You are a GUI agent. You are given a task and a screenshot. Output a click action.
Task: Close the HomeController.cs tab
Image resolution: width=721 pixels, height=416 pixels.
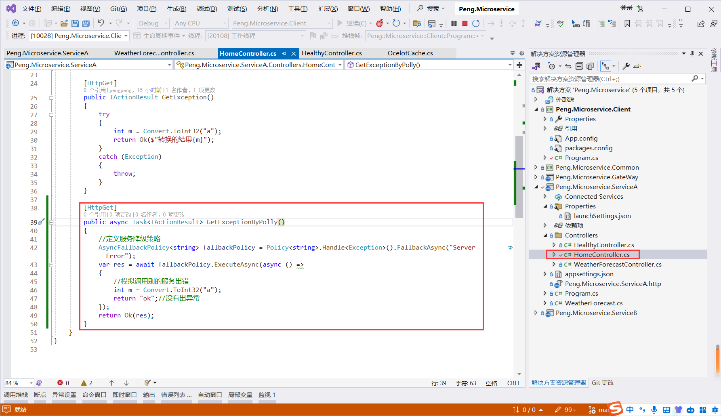(x=294, y=53)
